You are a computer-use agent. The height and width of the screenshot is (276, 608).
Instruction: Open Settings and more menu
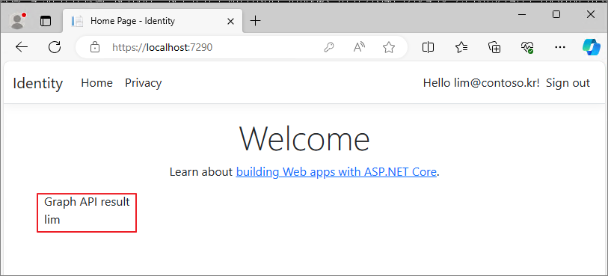[560, 47]
